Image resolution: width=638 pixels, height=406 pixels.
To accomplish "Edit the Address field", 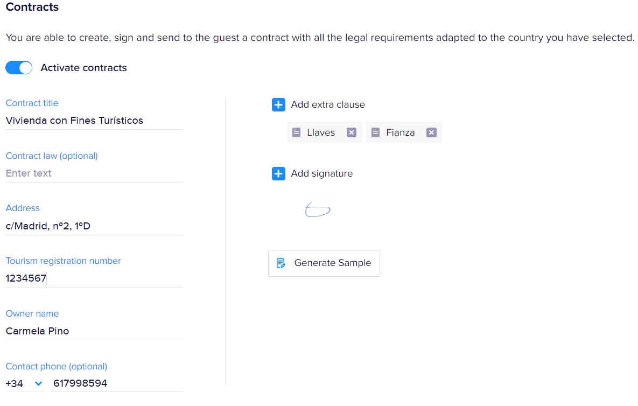I will pos(94,226).
